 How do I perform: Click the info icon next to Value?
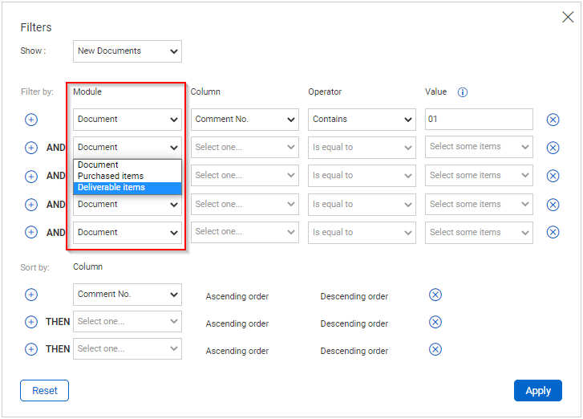(462, 92)
